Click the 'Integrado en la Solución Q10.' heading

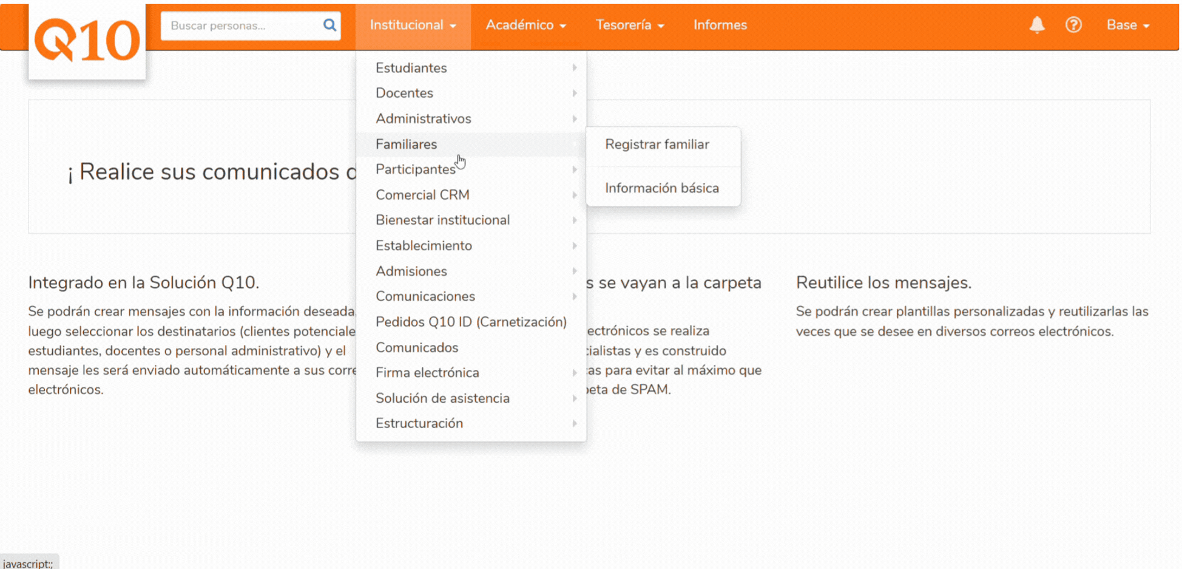coord(144,282)
